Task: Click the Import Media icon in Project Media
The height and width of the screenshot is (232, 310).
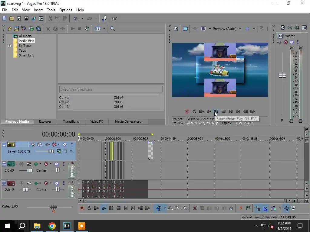Action: point(16,29)
